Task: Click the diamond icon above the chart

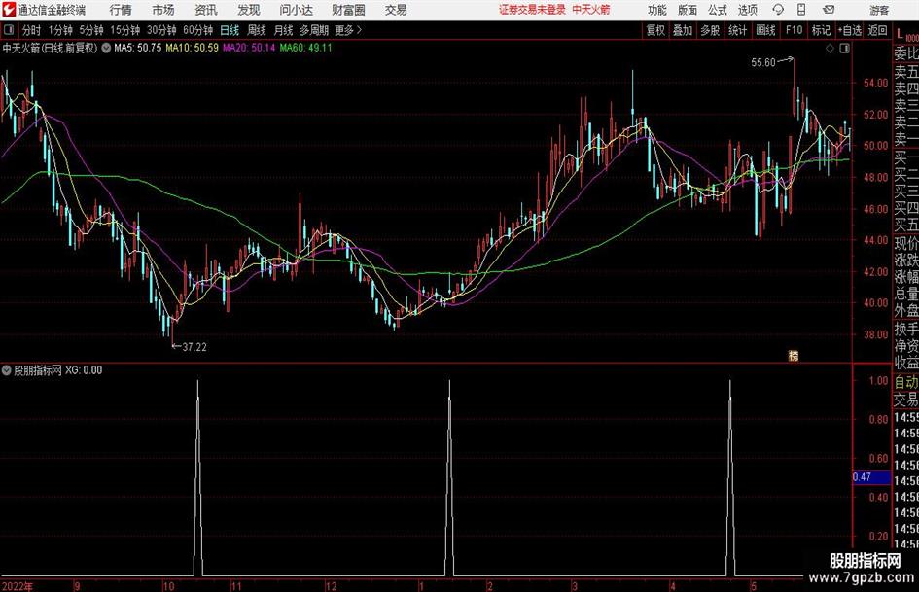Action: [x=830, y=48]
